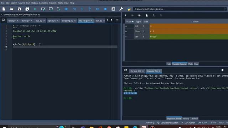Show next editor tabs arrow
228x128 pixels.
[112, 20]
